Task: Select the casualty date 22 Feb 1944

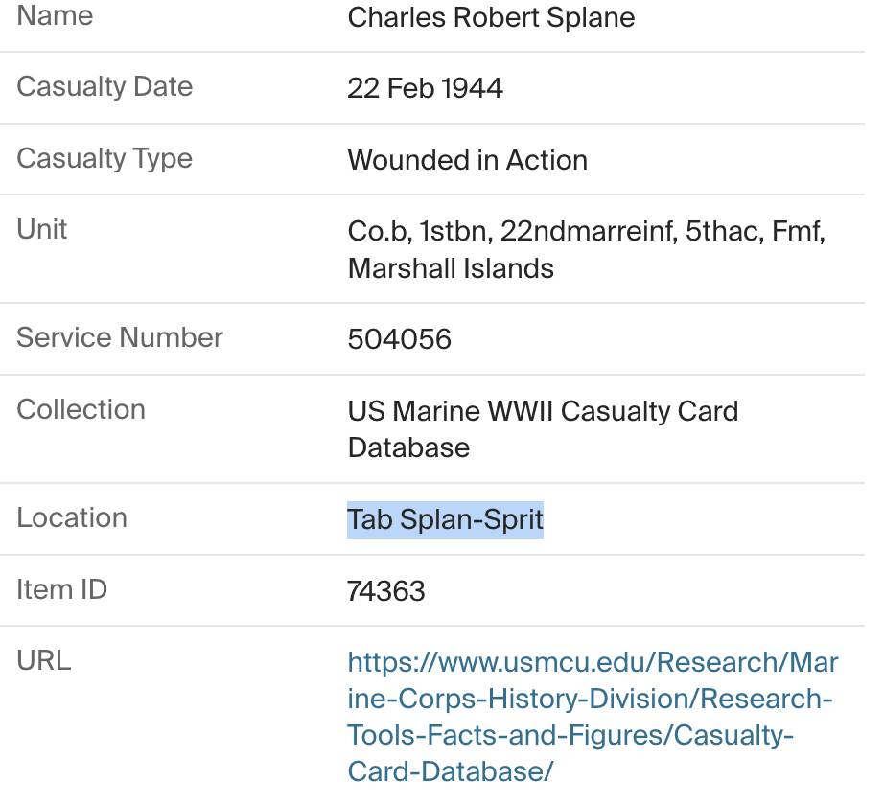Action: (x=425, y=88)
